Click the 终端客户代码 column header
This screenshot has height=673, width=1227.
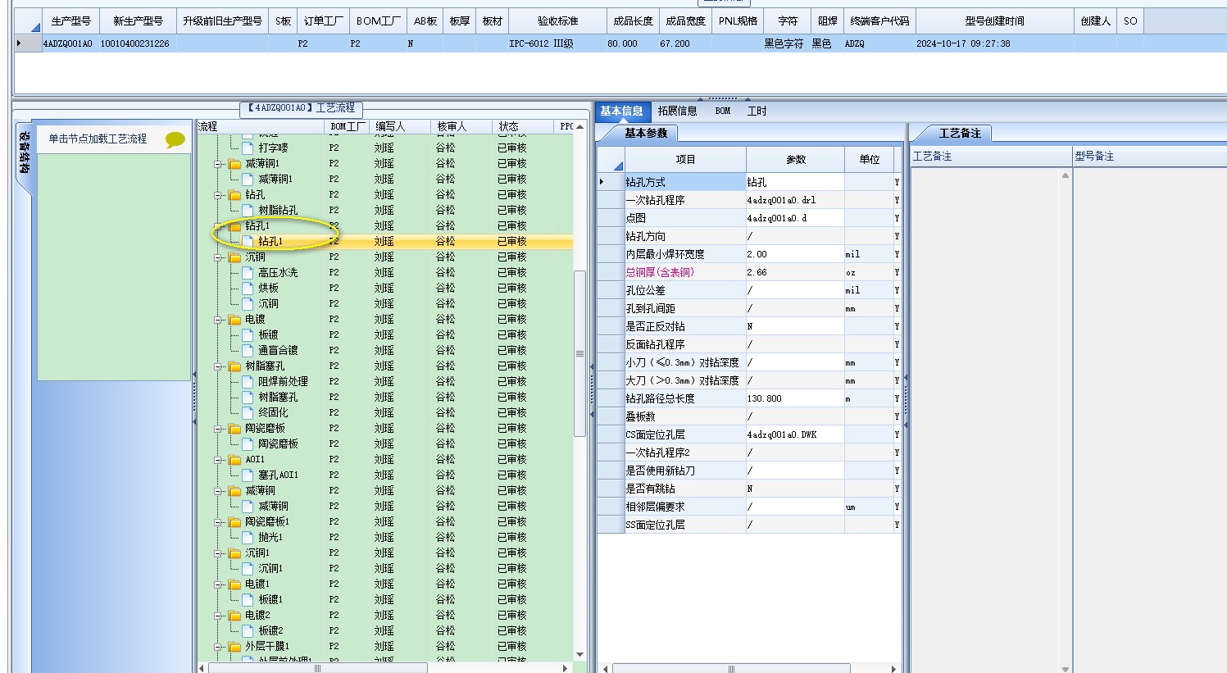tap(879, 21)
